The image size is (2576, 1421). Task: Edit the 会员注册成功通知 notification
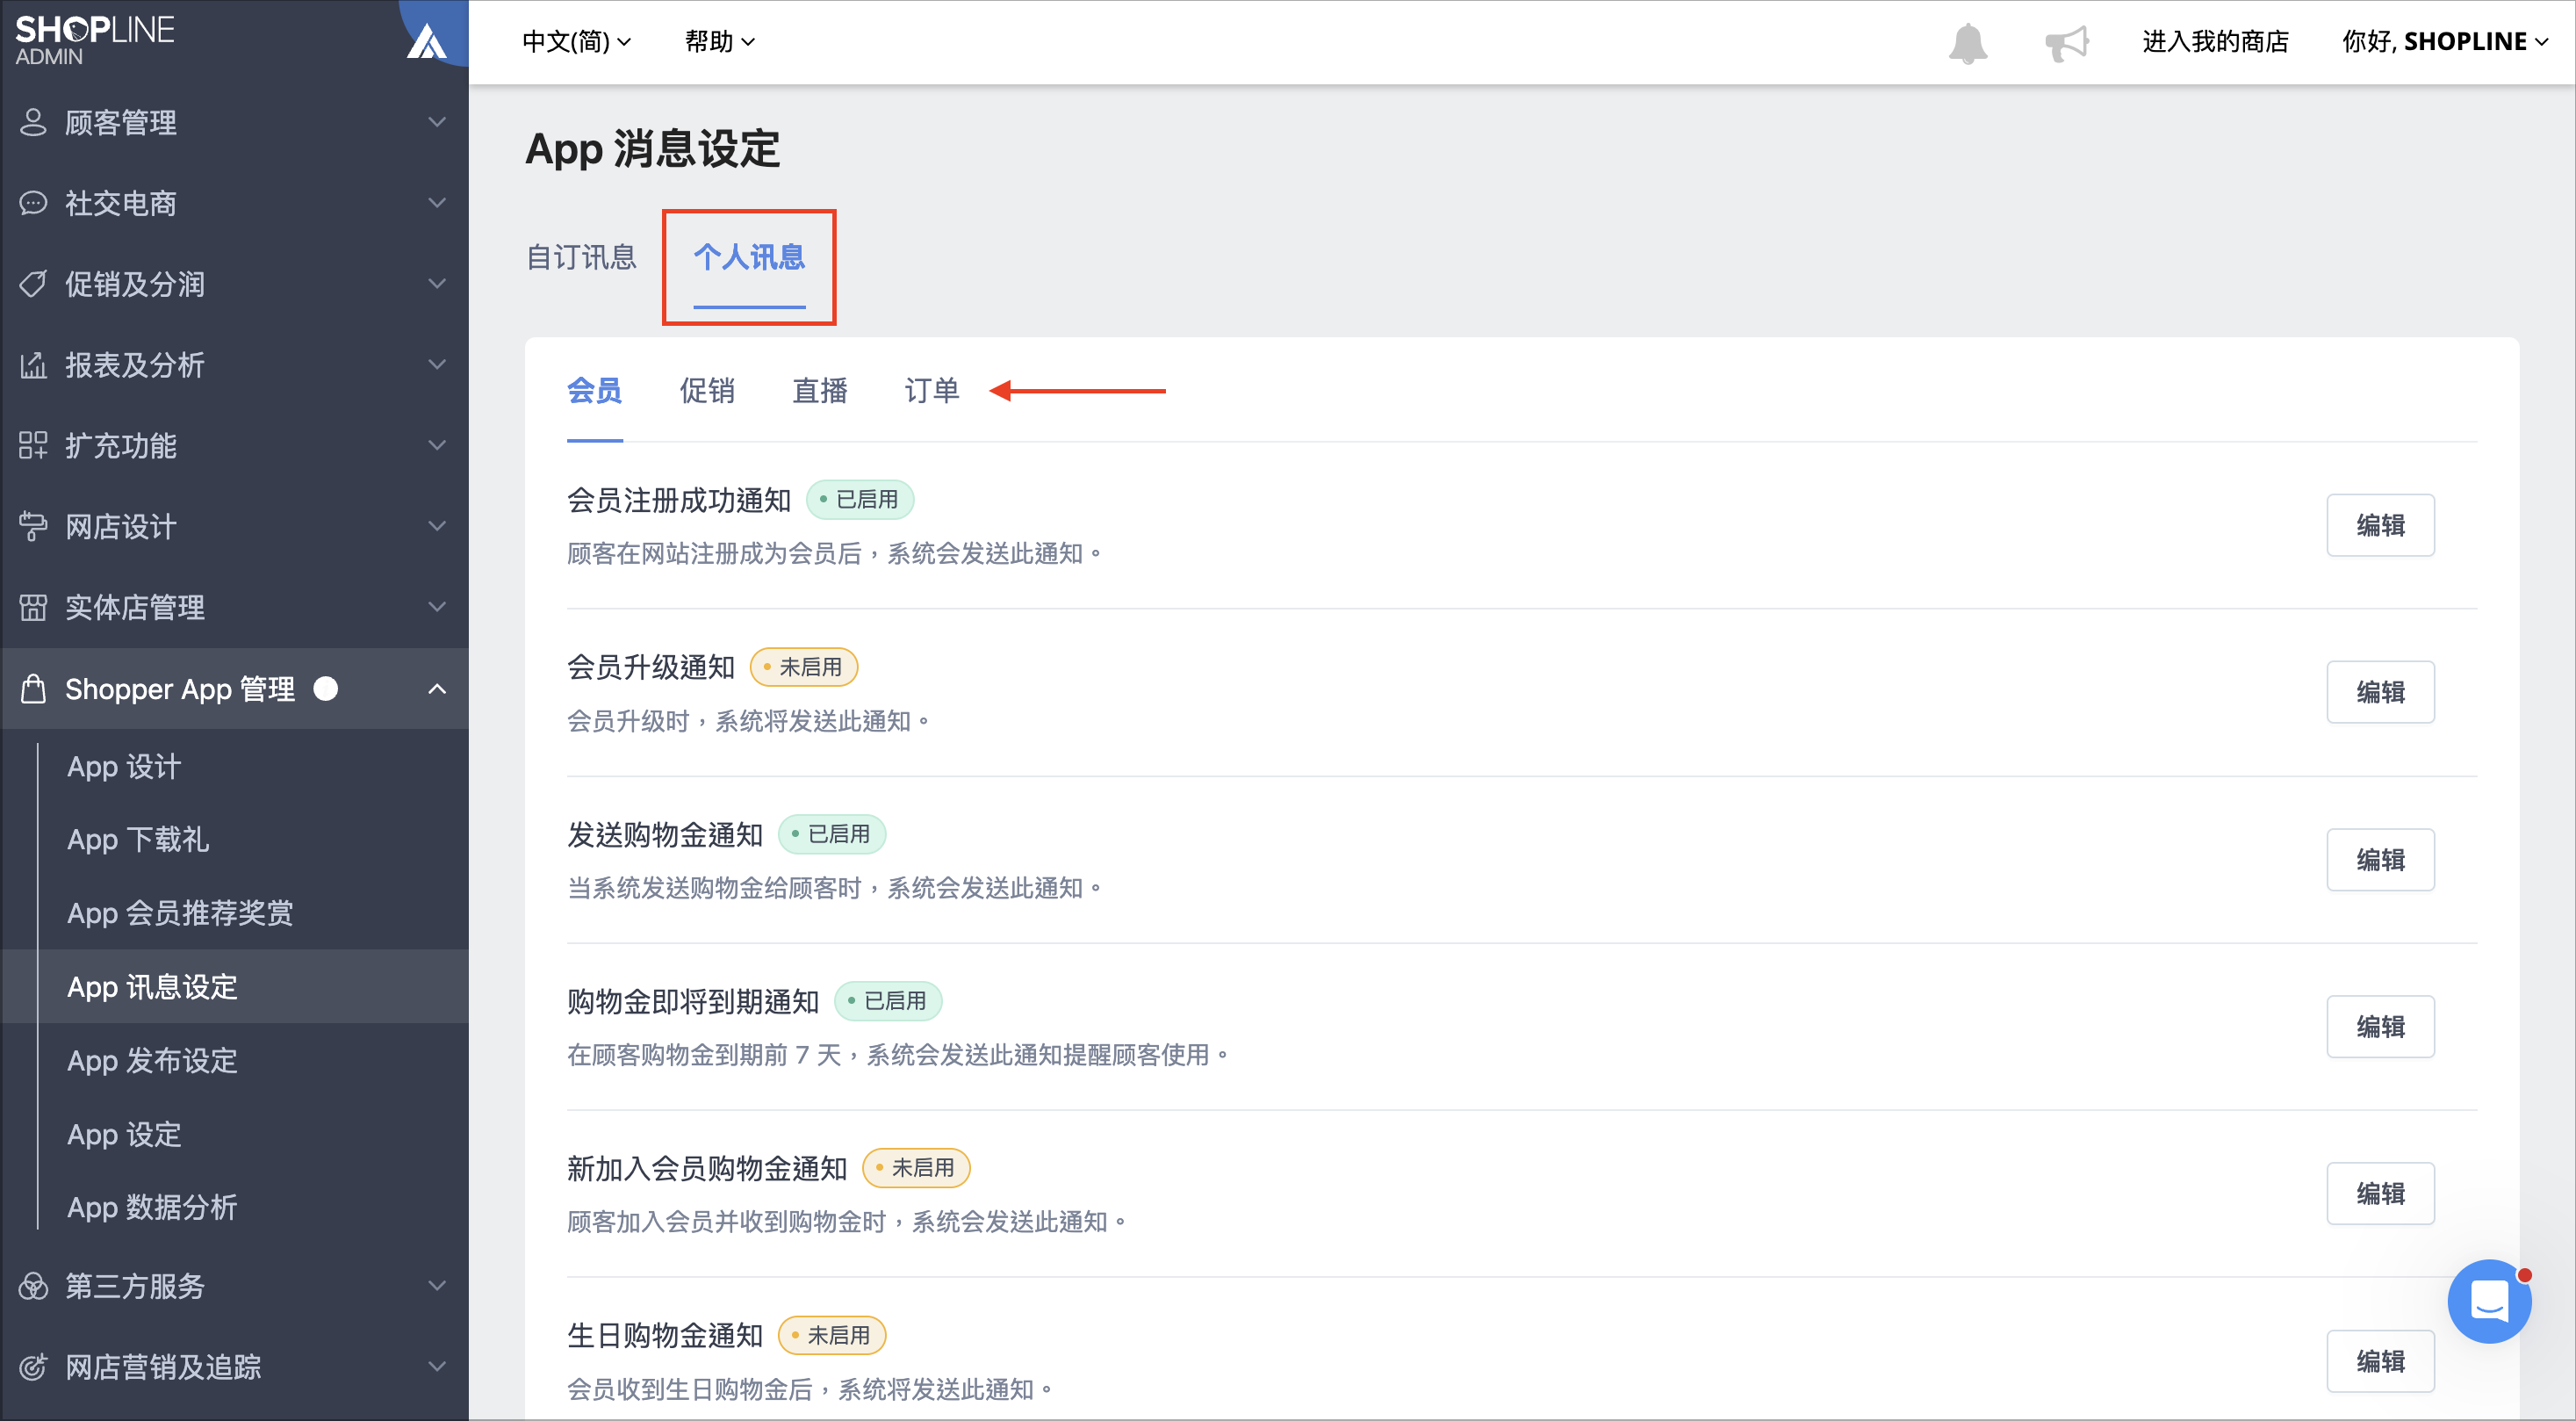pyautogui.click(x=2380, y=525)
